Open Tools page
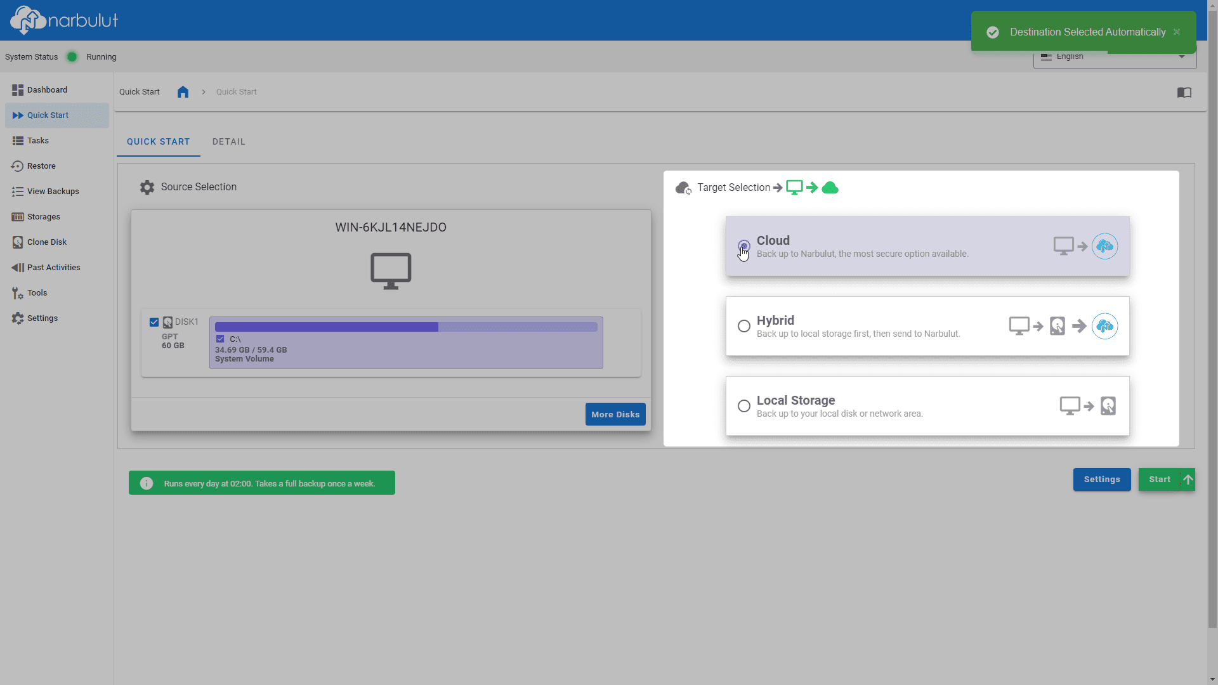This screenshot has height=685, width=1218. pyautogui.click(x=56, y=293)
